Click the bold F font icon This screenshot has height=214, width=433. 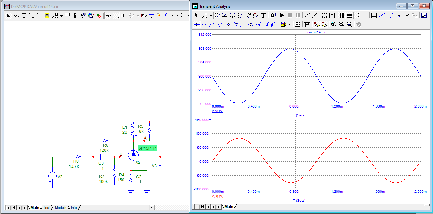pos(366,24)
